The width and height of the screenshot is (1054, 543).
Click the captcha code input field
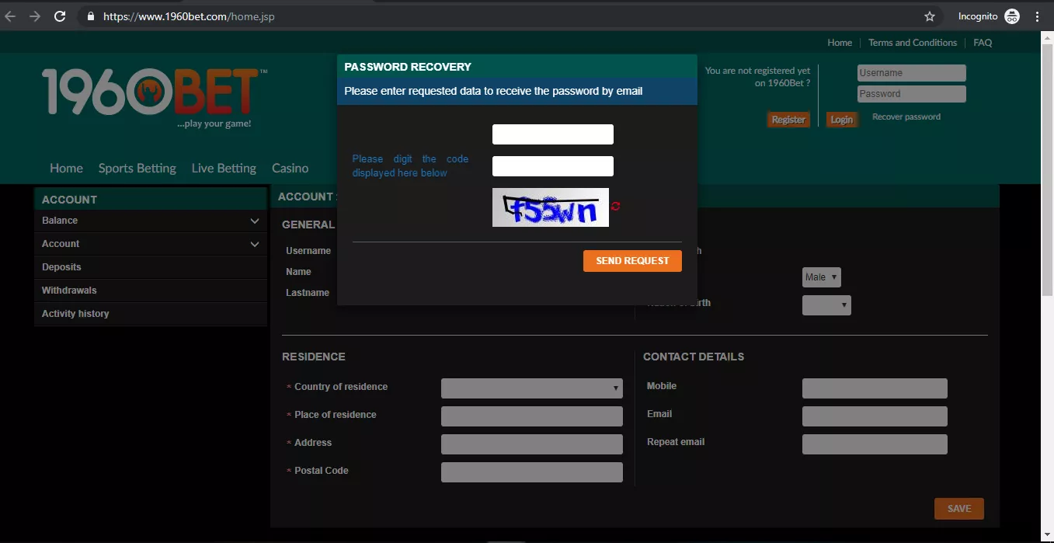pos(552,165)
